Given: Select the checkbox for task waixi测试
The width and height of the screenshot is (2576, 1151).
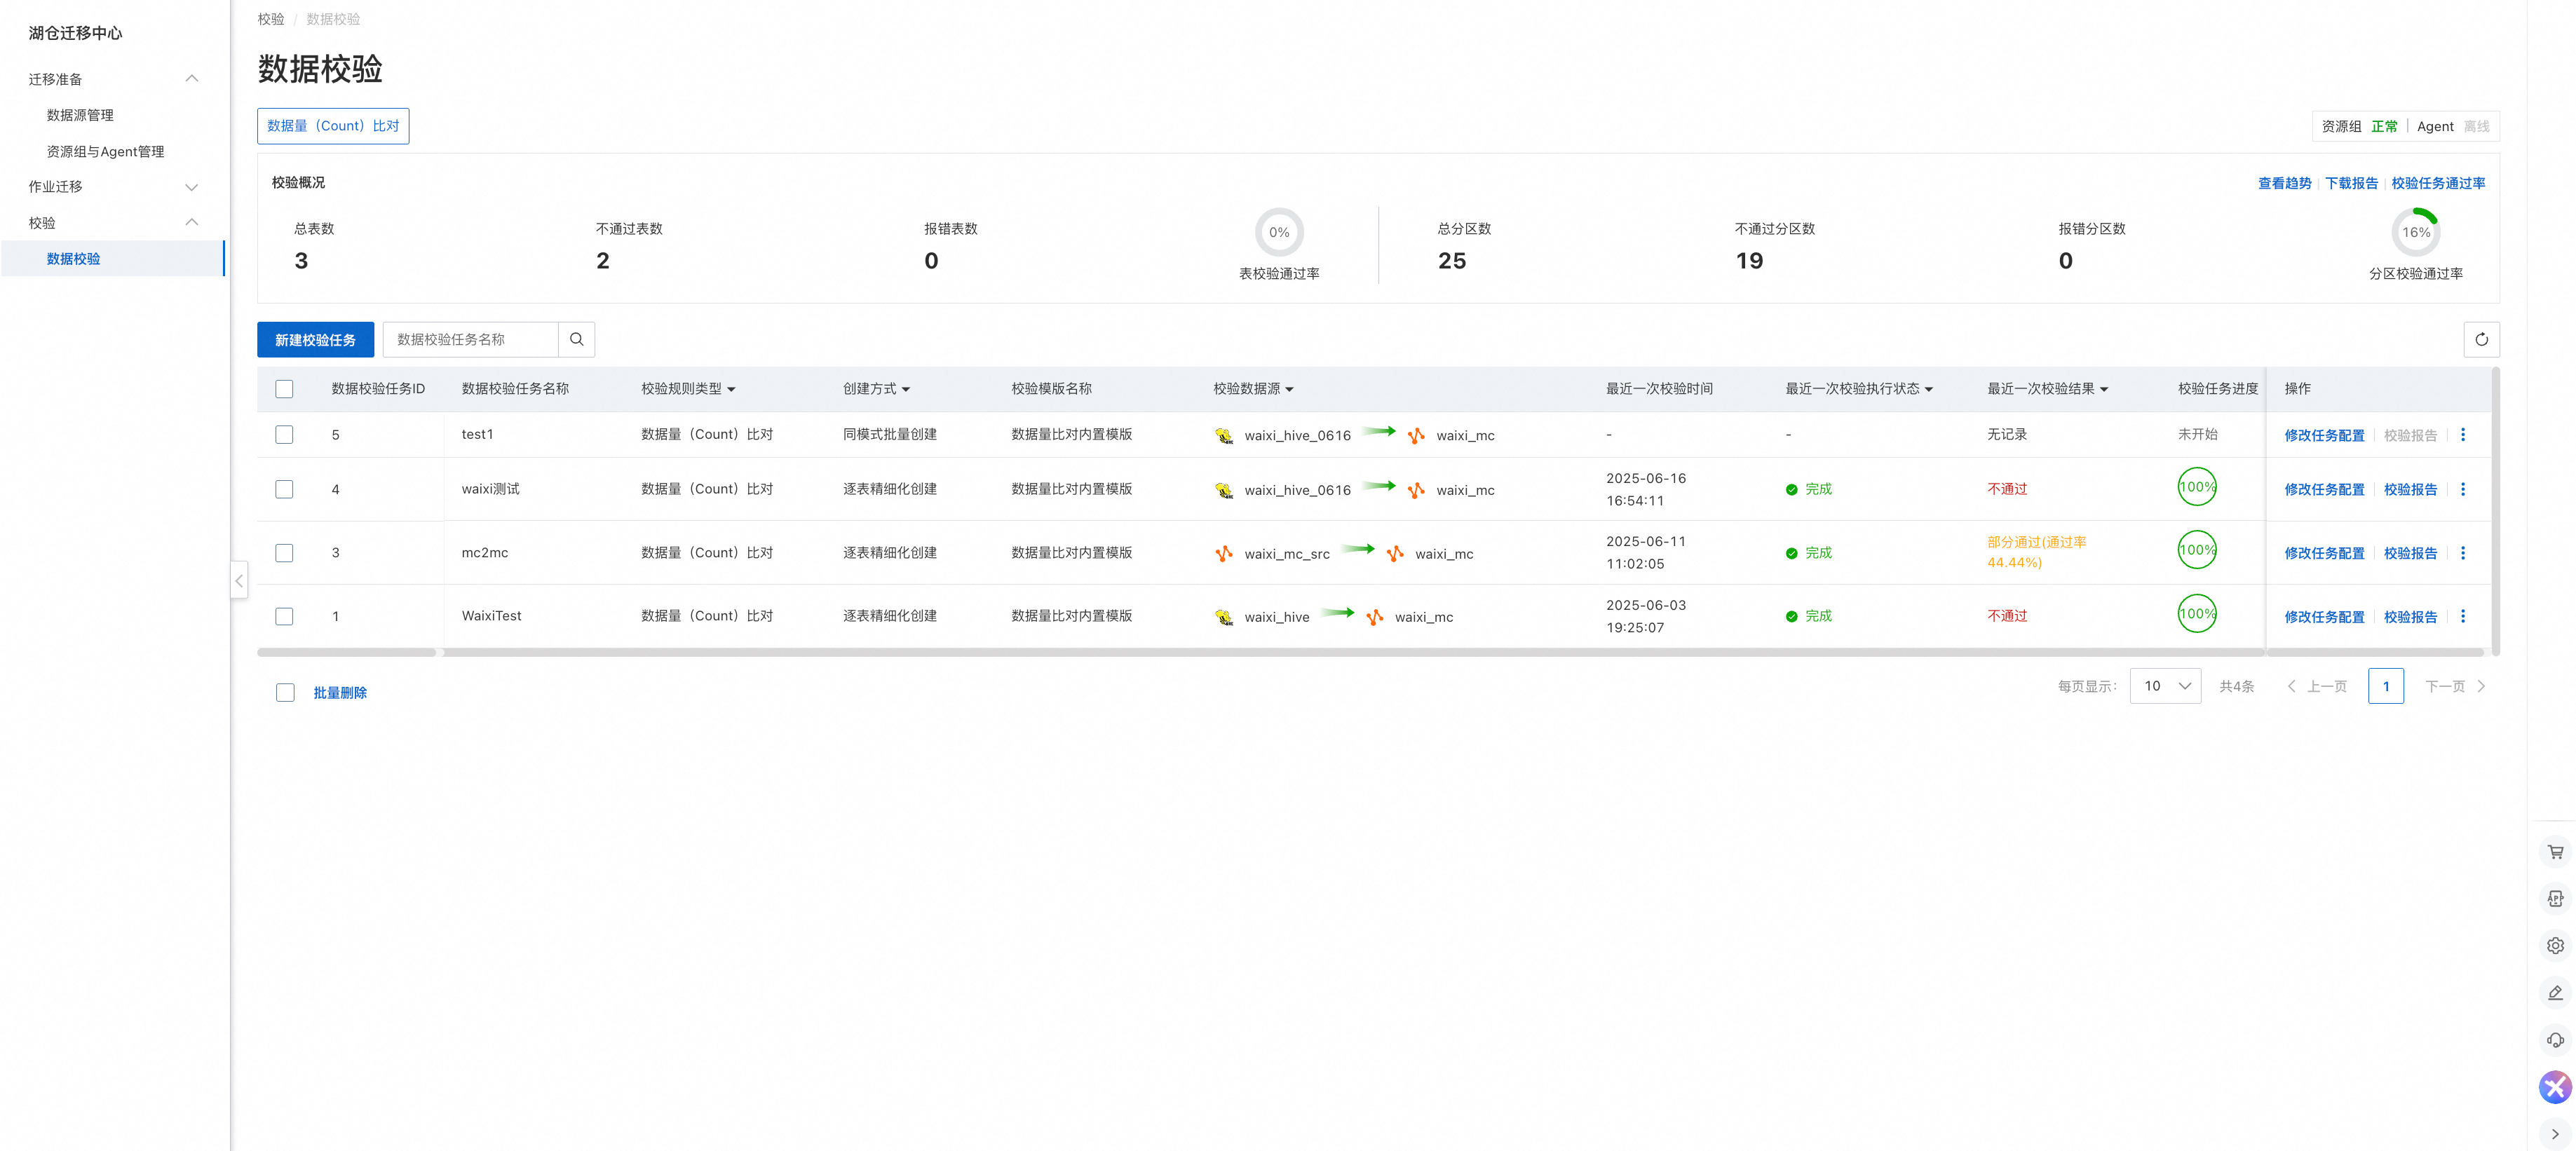Looking at the screenshot, I should click(x=284, y=489).
